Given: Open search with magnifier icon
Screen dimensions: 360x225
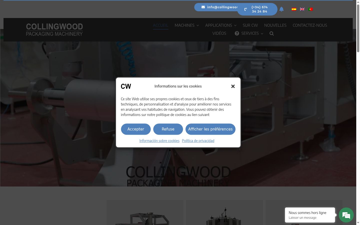Looking at the screenshot, I should click(x=272, y=33).
